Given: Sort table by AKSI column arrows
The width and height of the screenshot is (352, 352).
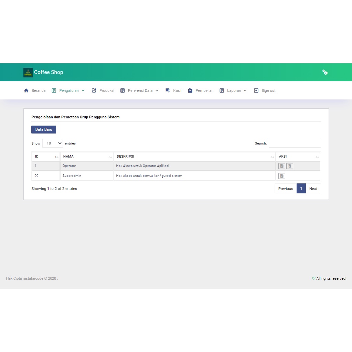Looking at the screenshot, I should tap(317, 157).
